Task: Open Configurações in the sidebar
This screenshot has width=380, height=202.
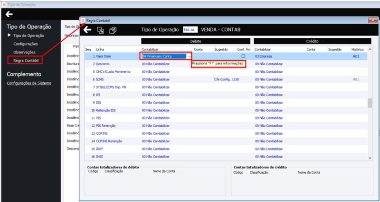Action: [26, 44]
